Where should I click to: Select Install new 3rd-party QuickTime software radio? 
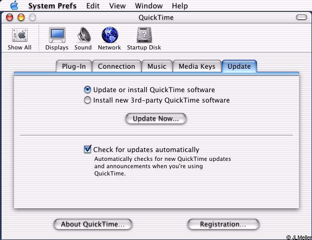pyautogui.click(x=88, y=100)
